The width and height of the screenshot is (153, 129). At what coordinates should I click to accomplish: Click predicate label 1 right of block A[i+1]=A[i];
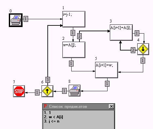tap(137, 33)
